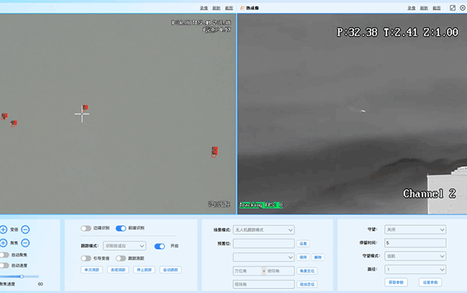Close the thermal panel with X icon
467x293 pixels.
tap(462, 8)
